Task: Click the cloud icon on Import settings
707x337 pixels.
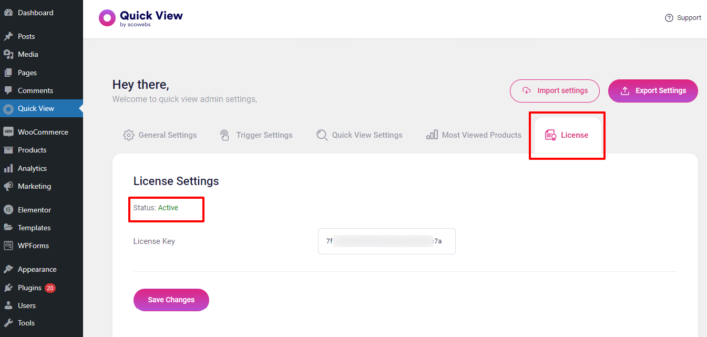Action: click(x=527, y=90)
